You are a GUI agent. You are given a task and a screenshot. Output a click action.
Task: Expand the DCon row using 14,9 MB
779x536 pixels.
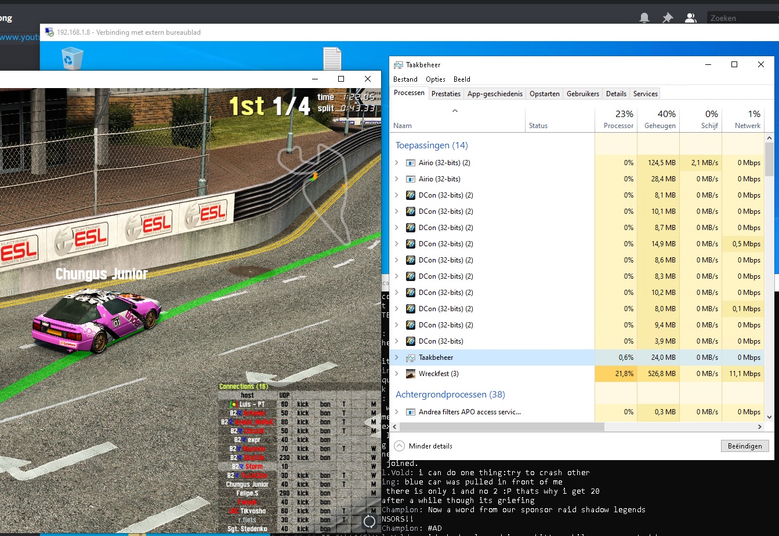click(397, 244)
